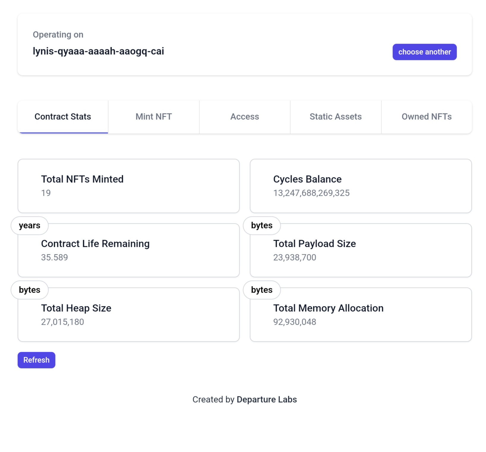
Task: Select the Cycles Balance card
Action: (360, 186)
